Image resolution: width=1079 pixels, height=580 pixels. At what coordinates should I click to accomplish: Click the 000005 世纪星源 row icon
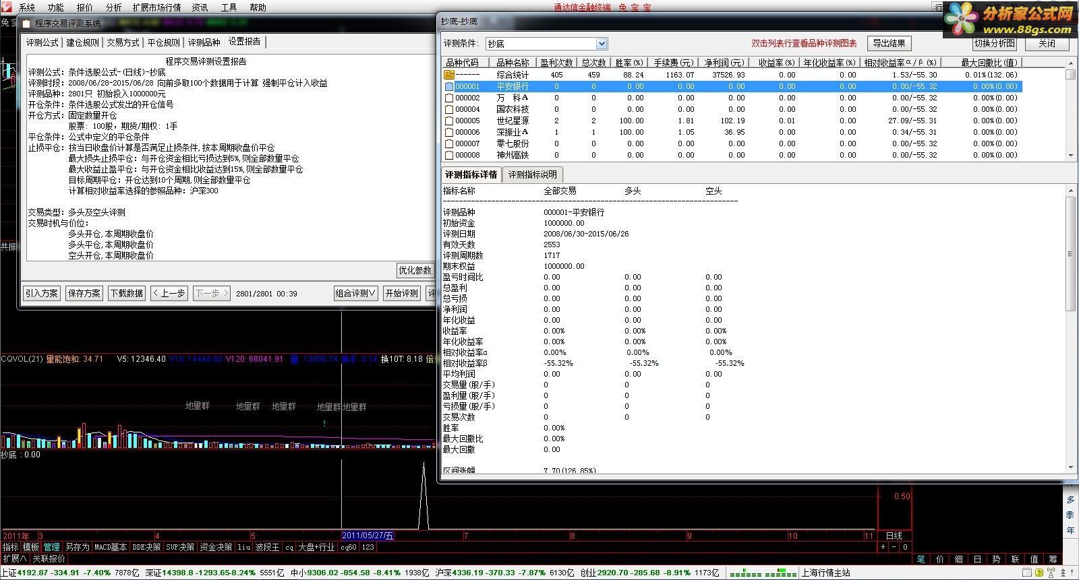[x=449, y=121]
